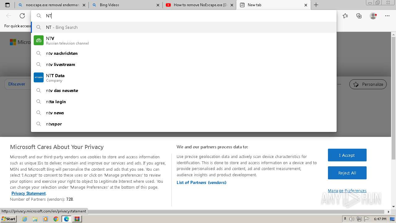Choose ntv news suggestion
The height and width of the screenshot is (223, 396).
(x=184, y=113)
